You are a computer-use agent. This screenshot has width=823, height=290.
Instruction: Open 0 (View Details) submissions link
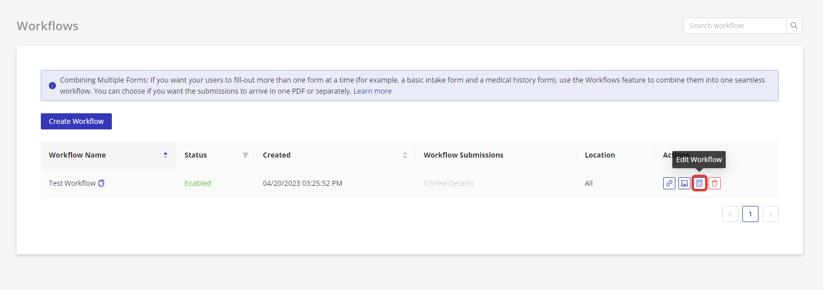[x=449, y=183]
